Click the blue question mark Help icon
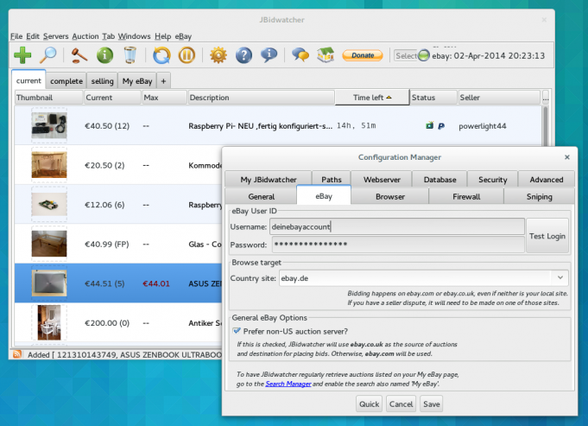Viewport: 588px width, 426px height. click(x=244, y=56)
